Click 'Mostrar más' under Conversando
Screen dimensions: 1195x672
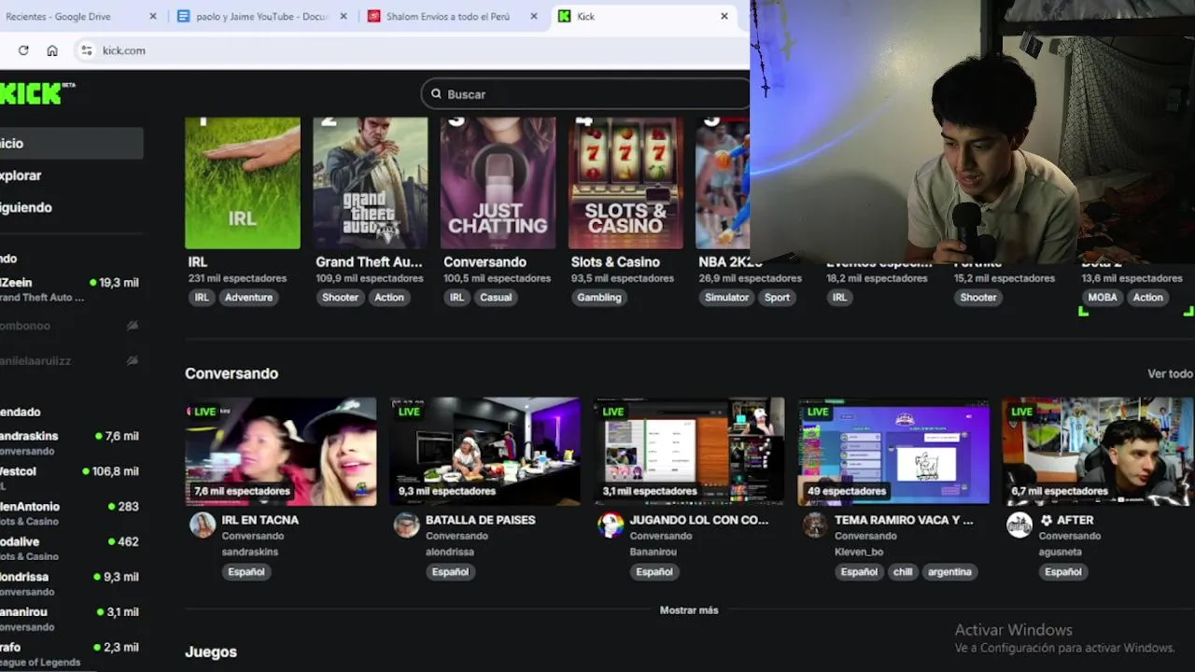689,610
